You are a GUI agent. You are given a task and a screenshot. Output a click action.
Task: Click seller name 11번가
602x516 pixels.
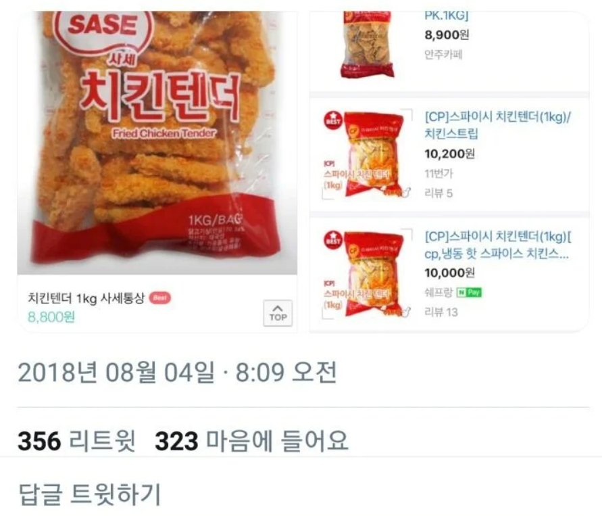tap(438, 174)
